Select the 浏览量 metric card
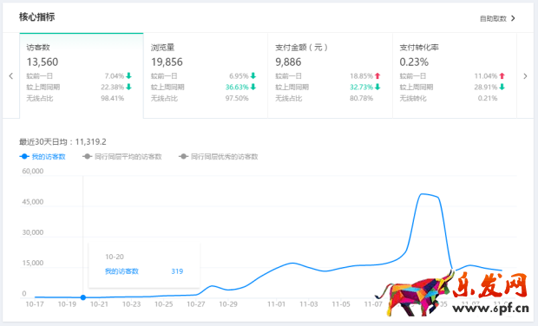This screenshot has width=538, height=326. pyautogui.click(x=205, y=75)
